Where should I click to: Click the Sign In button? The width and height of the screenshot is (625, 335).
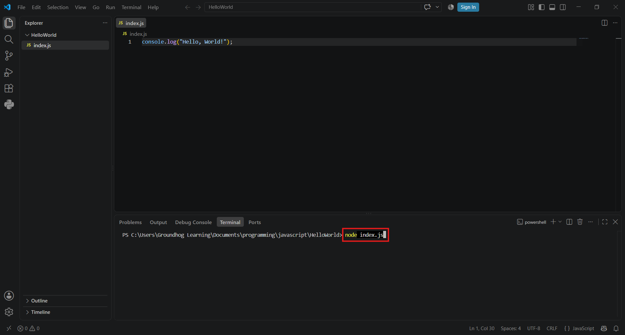coord(468,7)
